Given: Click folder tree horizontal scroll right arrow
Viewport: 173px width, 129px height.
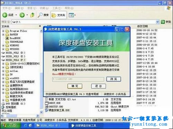Looking at the screenshot, I should (38, 116).
